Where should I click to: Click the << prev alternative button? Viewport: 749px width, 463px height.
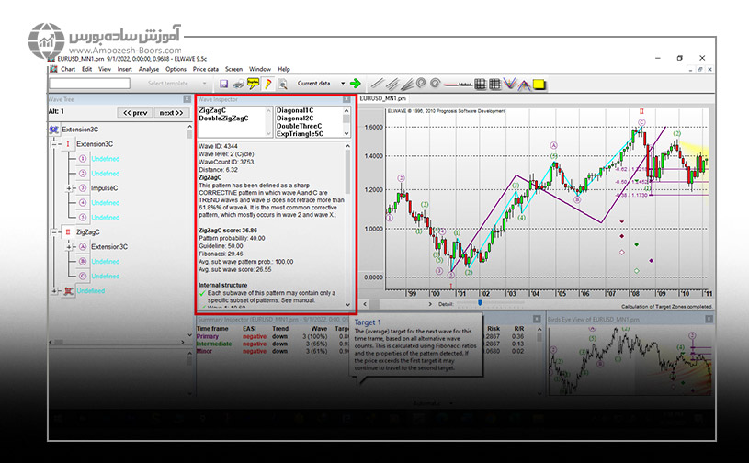(x=134, y=113)
